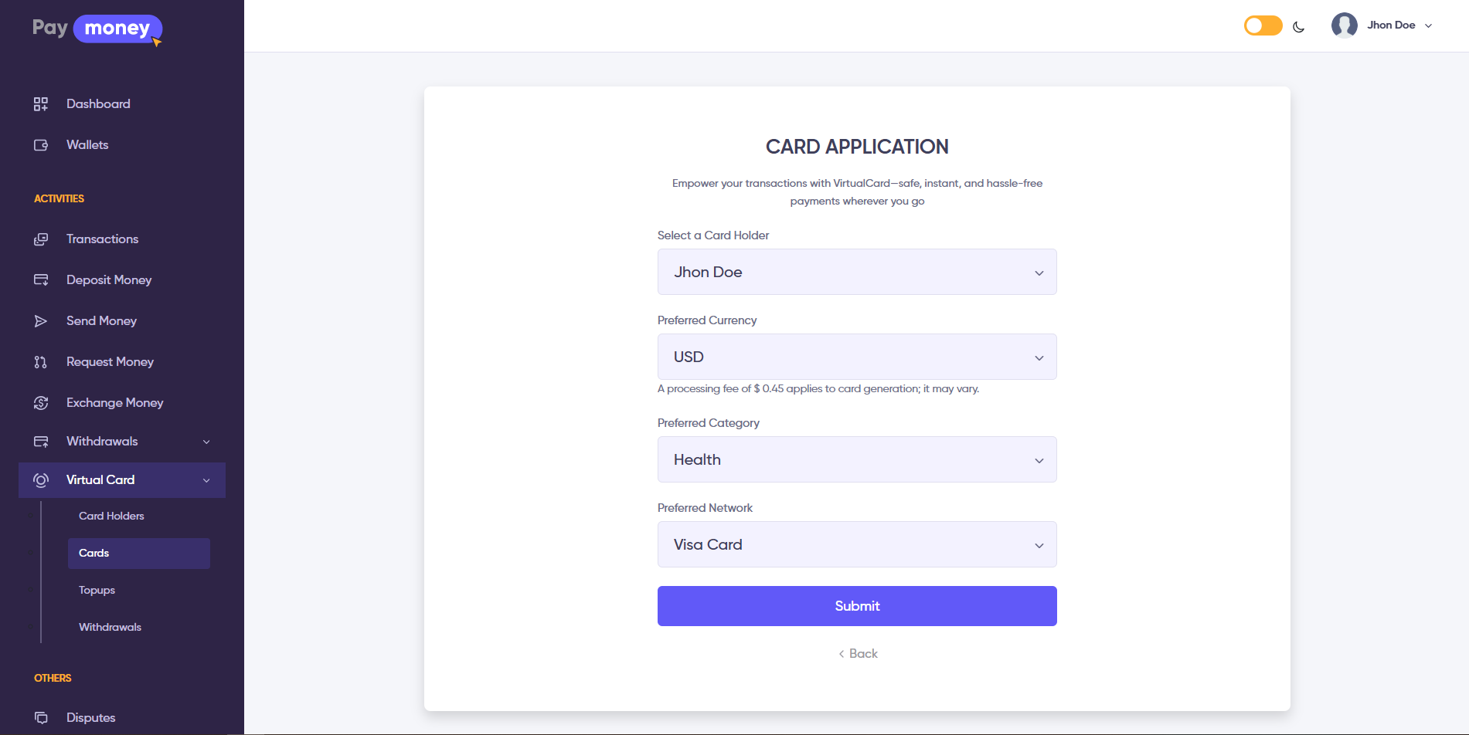The image size is (1469, 735).
Task: Click the Disputes icon
Action: [41, 718]
